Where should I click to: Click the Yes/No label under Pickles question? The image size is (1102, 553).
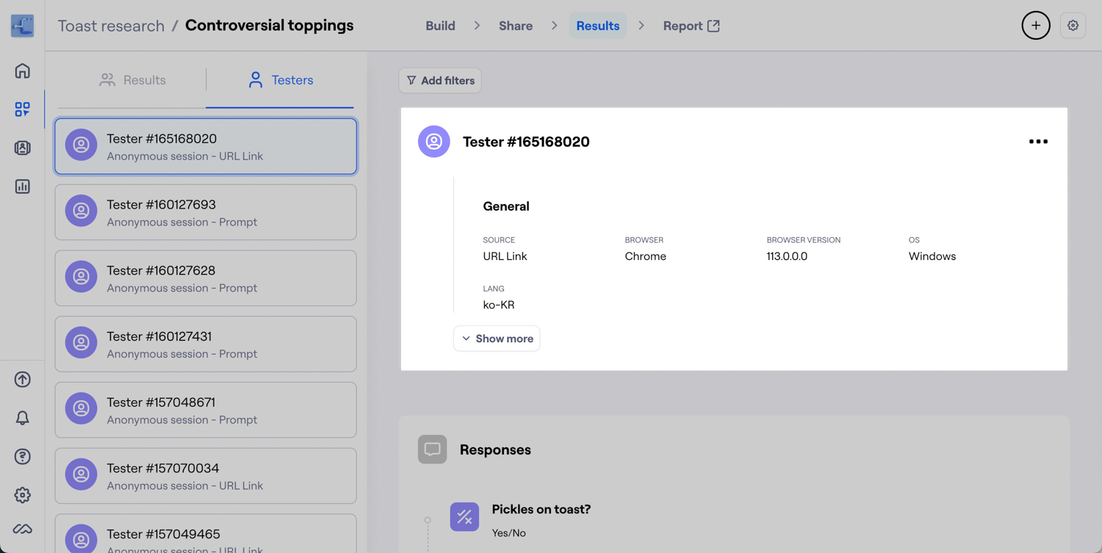[x=508, y=533]
